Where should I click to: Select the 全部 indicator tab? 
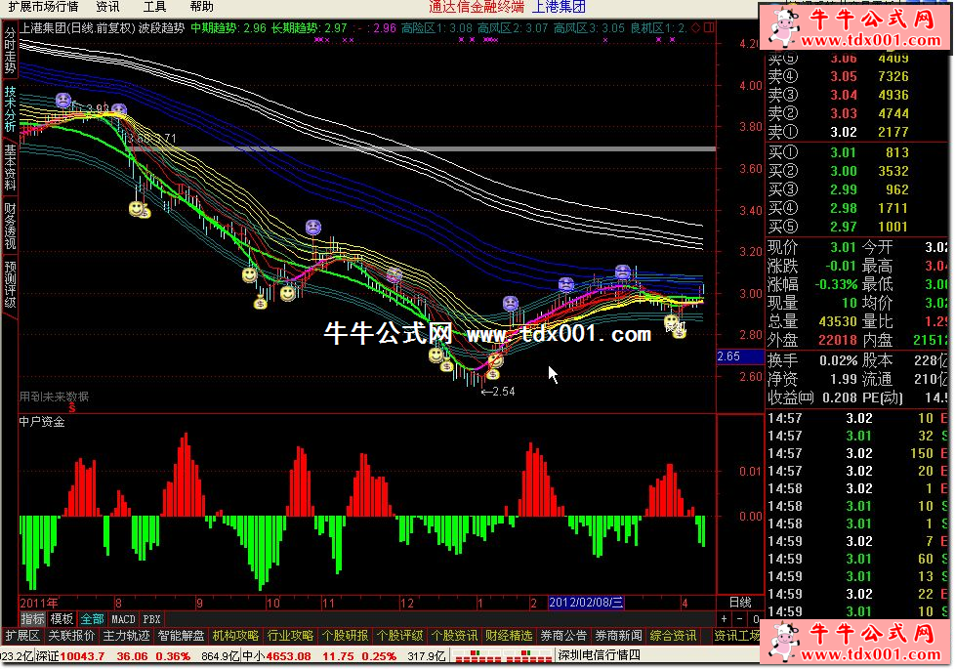click(92, 619)
